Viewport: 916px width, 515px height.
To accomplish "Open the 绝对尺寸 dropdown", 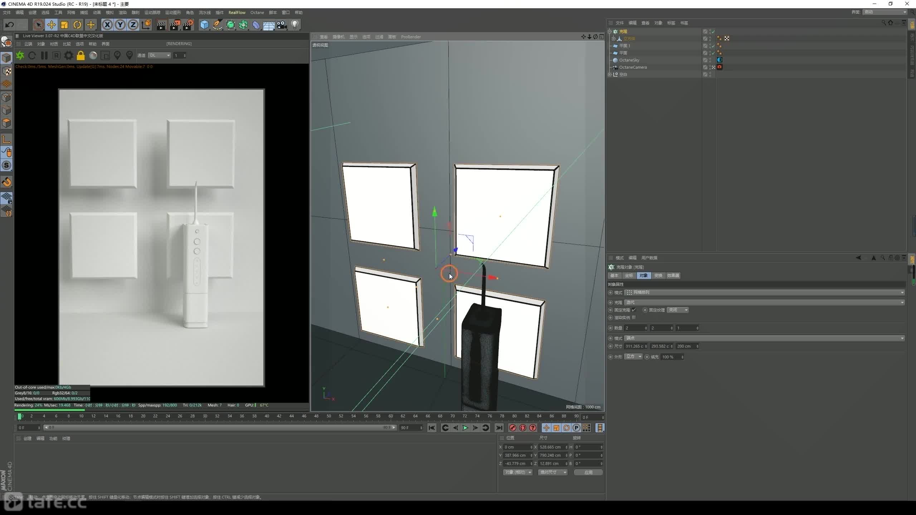I will pos(553,472).
